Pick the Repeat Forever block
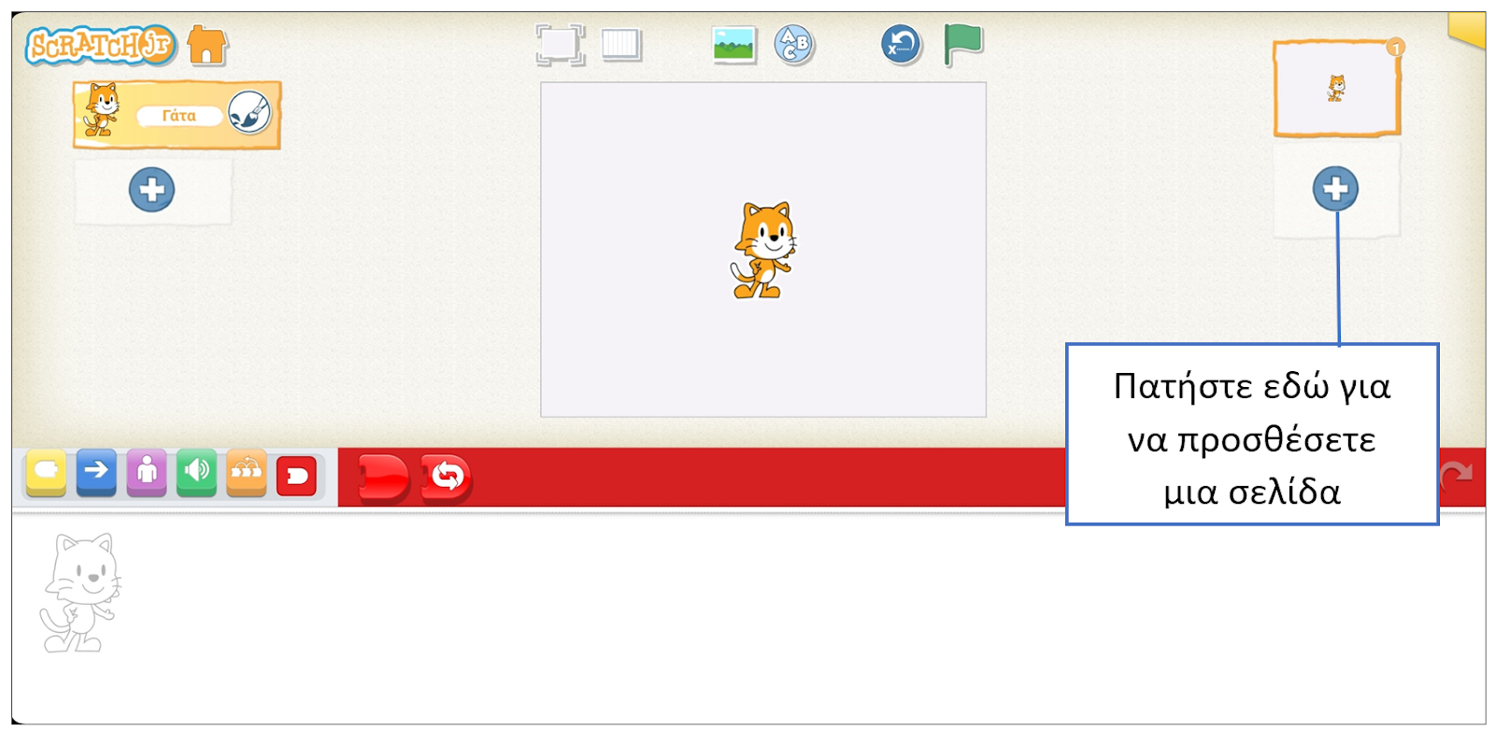The width and height of the screenshot is (1495, 730). pyautogui.click(x=447, y=479)
